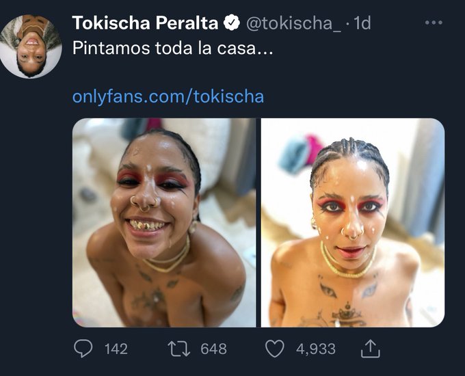Click the 648 retweets count
The height and width of the screenshot is (376, 465).
pos(213,349)
